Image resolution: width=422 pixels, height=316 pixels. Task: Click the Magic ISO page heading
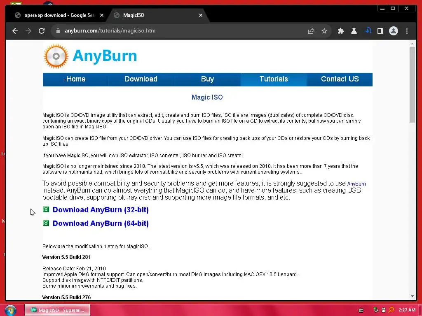pos(207,97)
